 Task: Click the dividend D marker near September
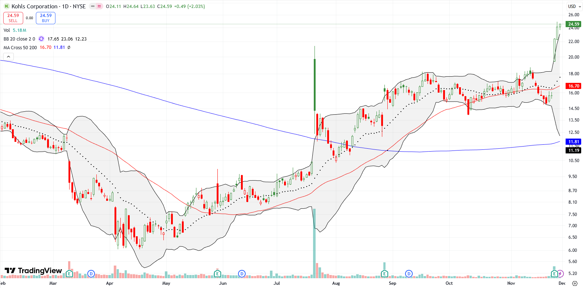click(x=409, y=274)
